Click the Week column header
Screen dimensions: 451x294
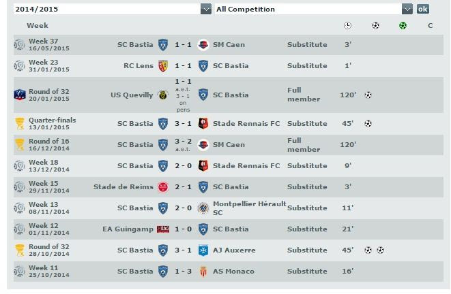[38, 26]
